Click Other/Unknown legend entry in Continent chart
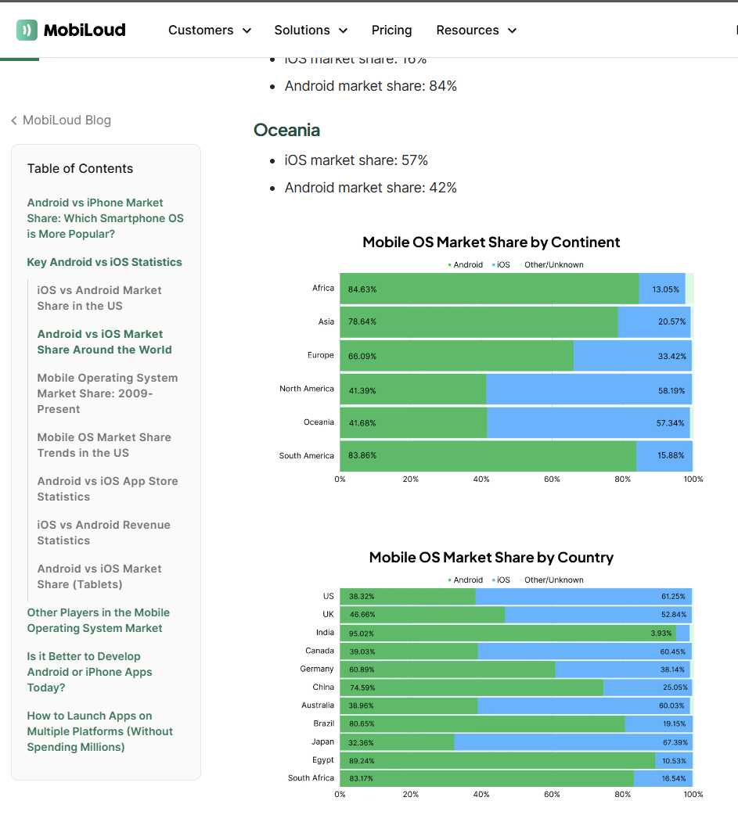 click(551, 264)
